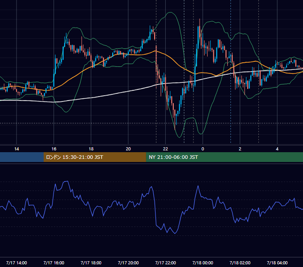Click the 7/18 02:00 time label
The image size is (303, 267).
click(x=240, y=263)
